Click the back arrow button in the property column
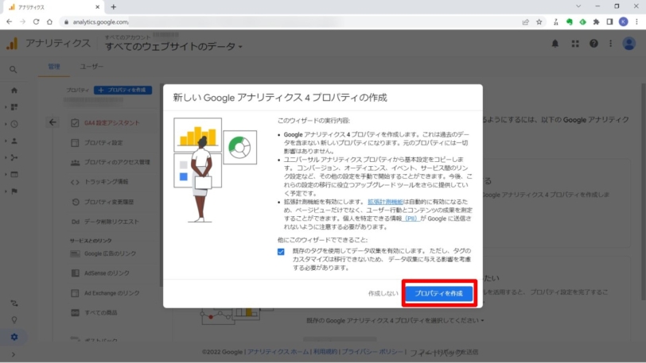The width and height of the screenshot is (646, 363). point(53,122)
